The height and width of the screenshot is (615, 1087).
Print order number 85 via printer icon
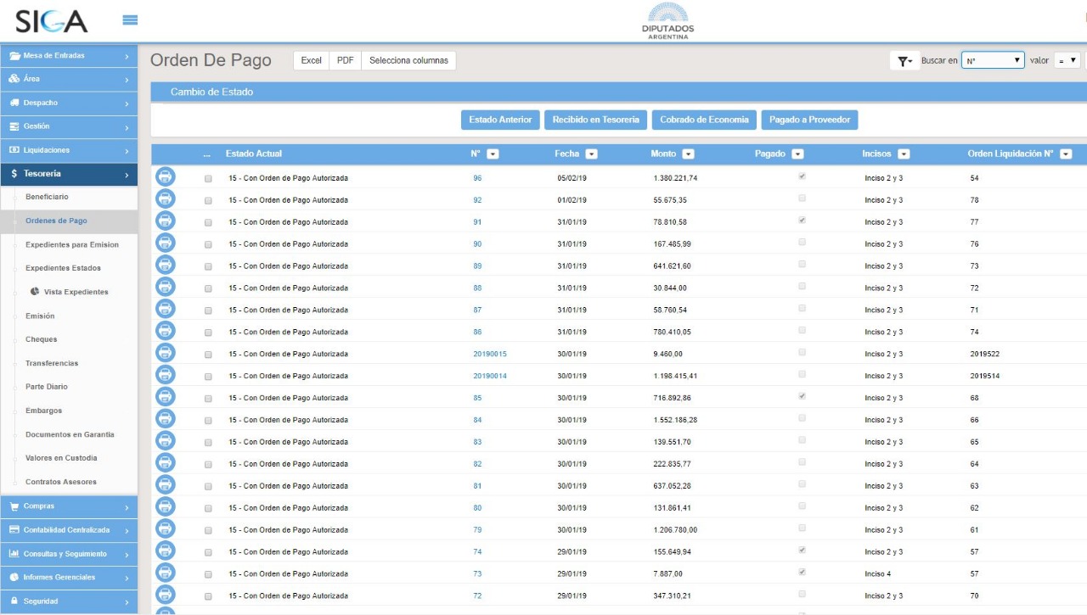pyautogui.click(x=166, y=397)
